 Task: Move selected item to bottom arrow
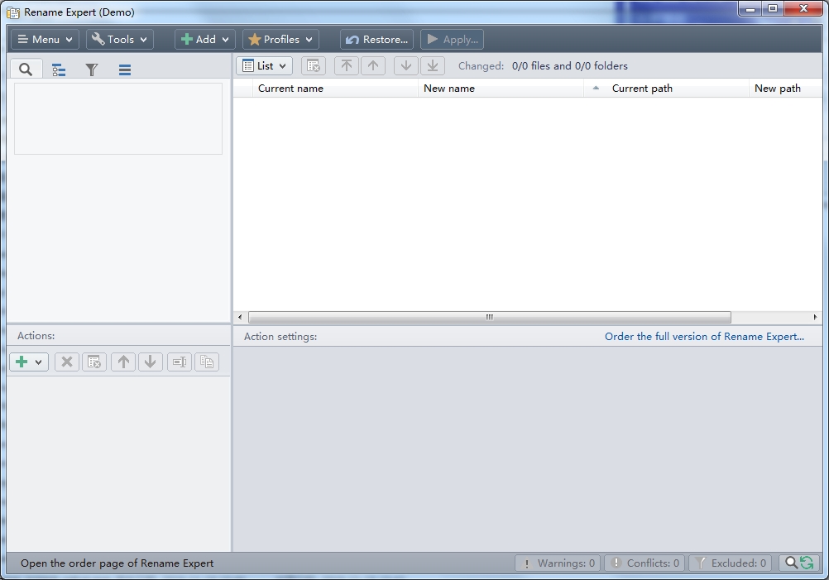click(x=433, y=66)
